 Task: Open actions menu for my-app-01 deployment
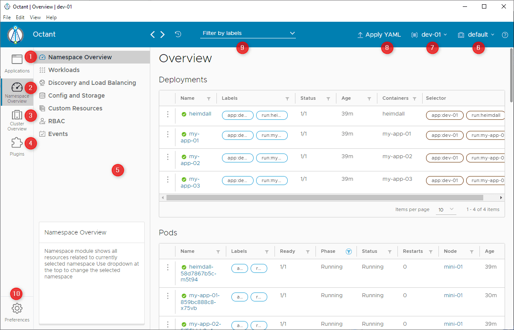(168, 134)
